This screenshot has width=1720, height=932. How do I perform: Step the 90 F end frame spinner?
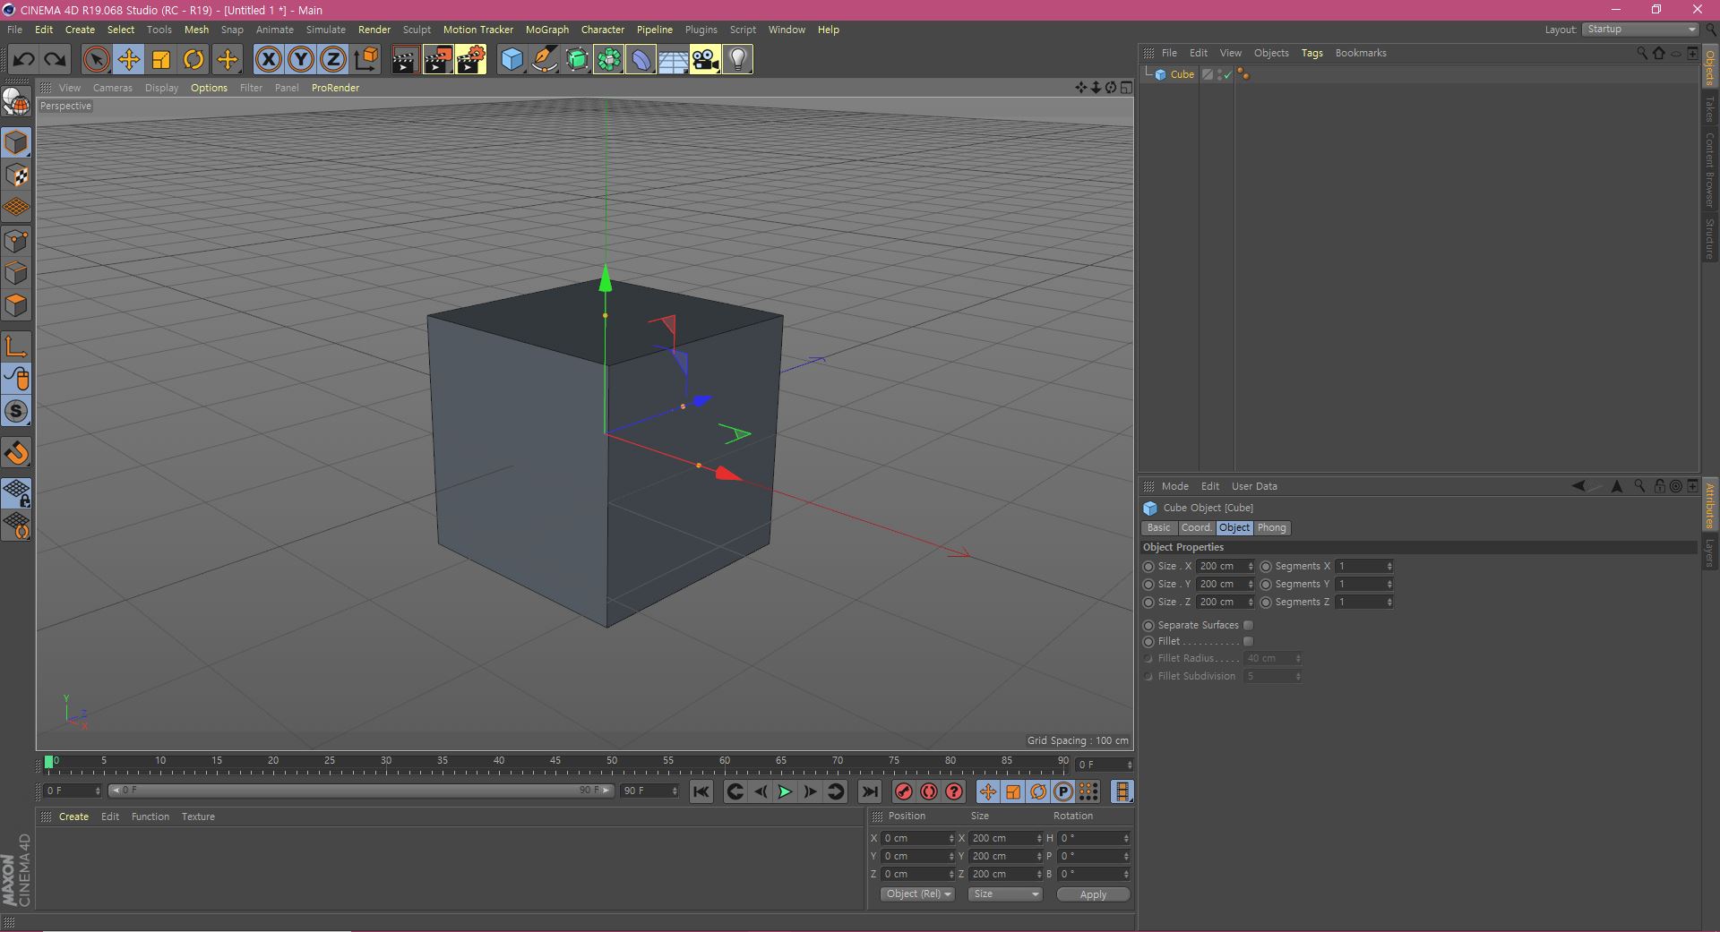coord(674,791)
